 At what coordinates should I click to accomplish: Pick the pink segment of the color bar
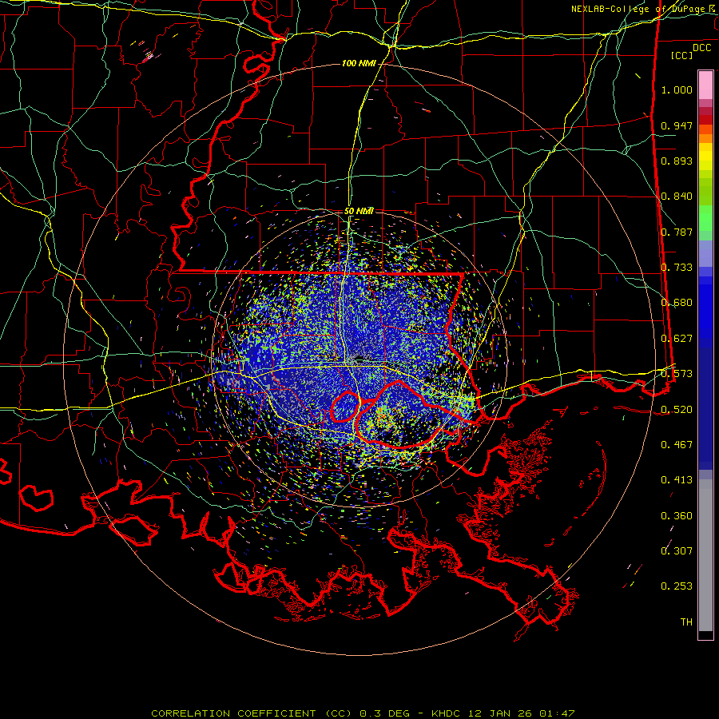(705, 85)
